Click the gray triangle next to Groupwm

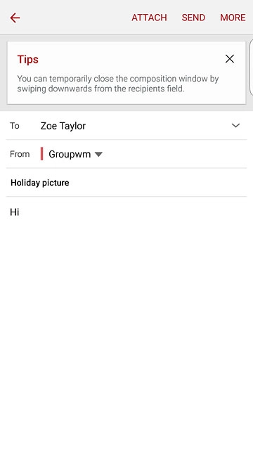point(98,155)
